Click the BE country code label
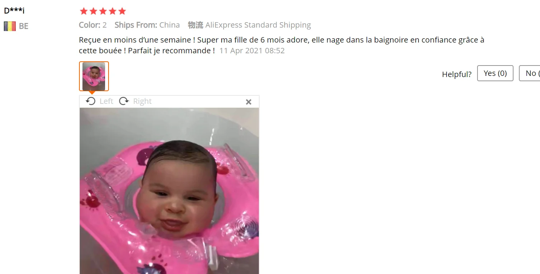The image size is (540, 274). (x=24, y=26)
